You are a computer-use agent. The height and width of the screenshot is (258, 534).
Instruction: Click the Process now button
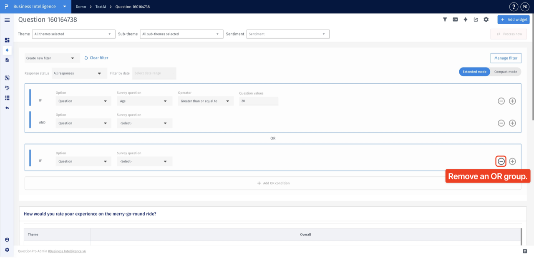point(509,34)
